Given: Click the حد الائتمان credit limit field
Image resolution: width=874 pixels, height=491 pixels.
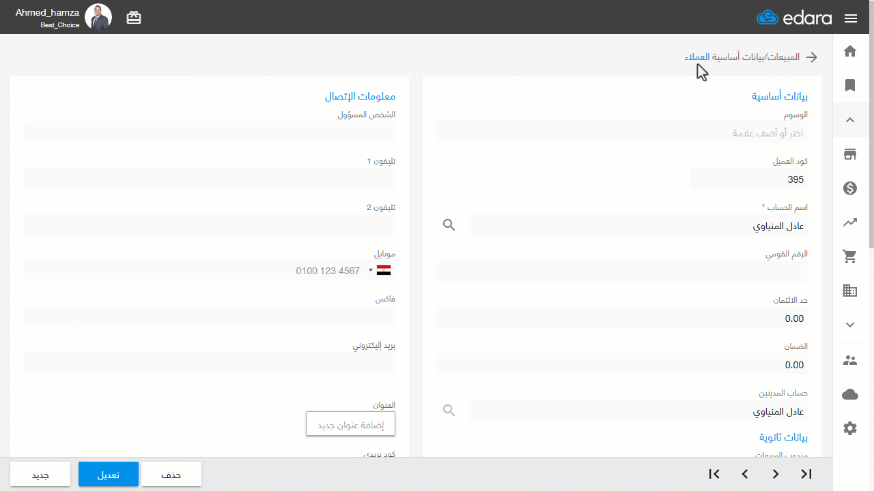Looking at the screenshot, I should pos(622,318).
